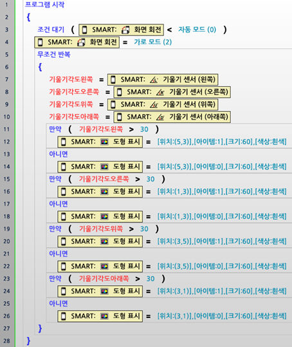Click the 기울기각도아래쪽 condition variable on line 23
The image size is (292, 347).
click(x=104, y=279)
